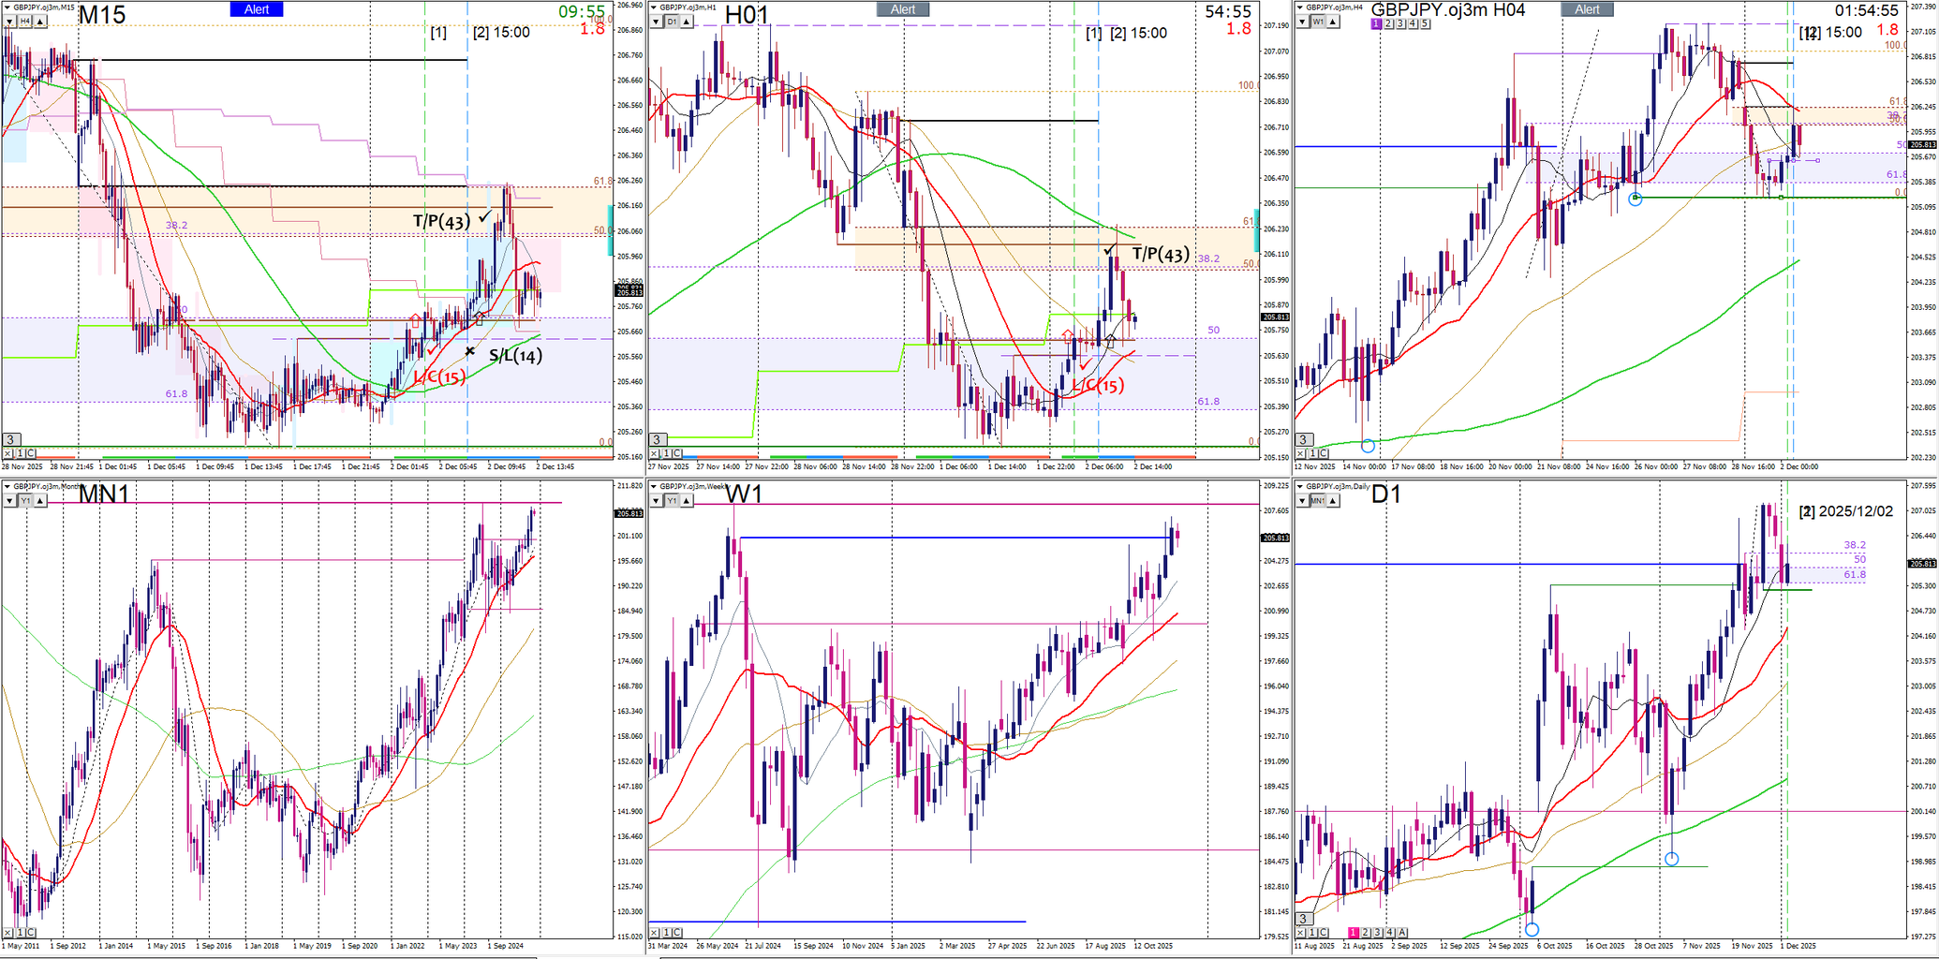This screenshot has height=959, width=1939.
Task: Click the up arrow in the D1 chart
Action: [1333, 500]
